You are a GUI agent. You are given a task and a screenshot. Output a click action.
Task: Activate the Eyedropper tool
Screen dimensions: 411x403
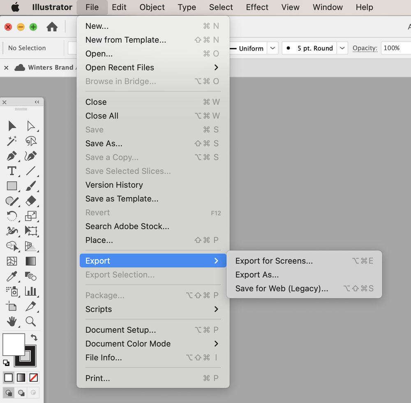click(12, 277)
